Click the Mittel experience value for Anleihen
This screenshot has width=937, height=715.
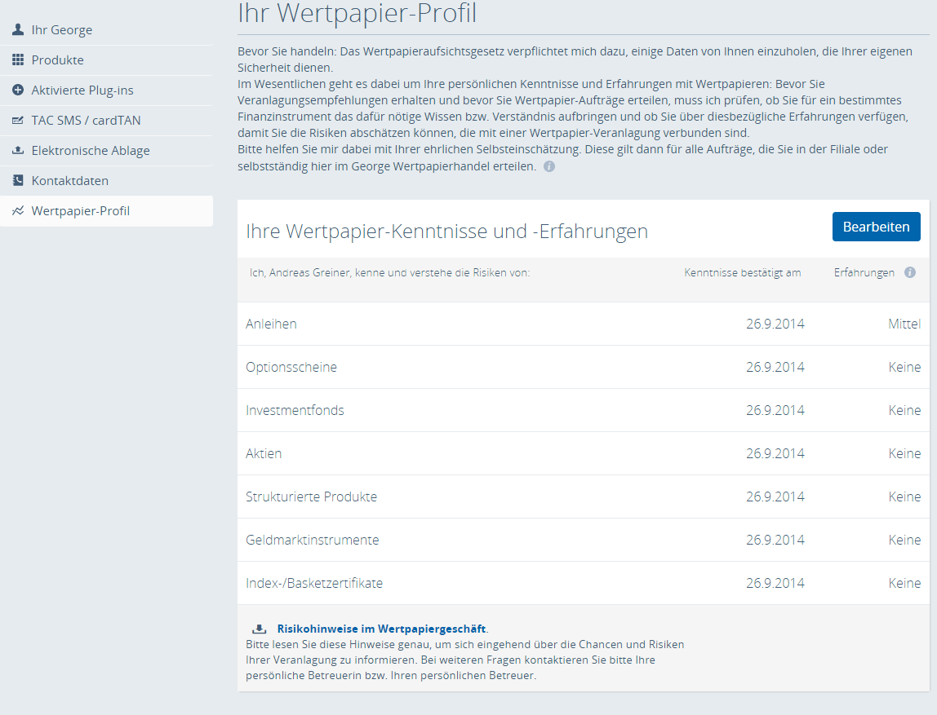[904, 324]
